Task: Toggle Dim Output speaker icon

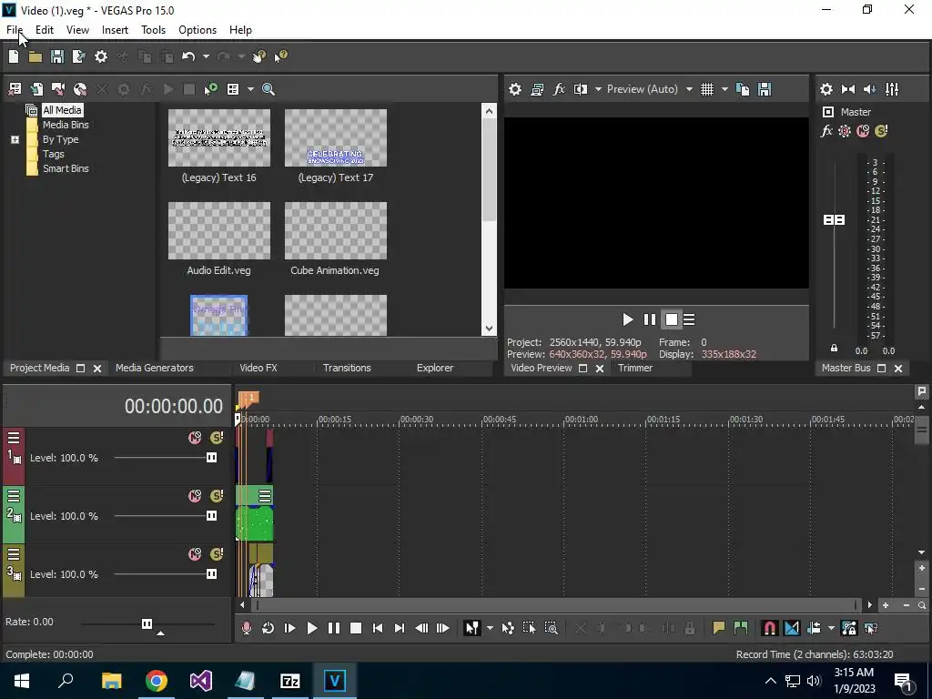Action: pos(870,89)
